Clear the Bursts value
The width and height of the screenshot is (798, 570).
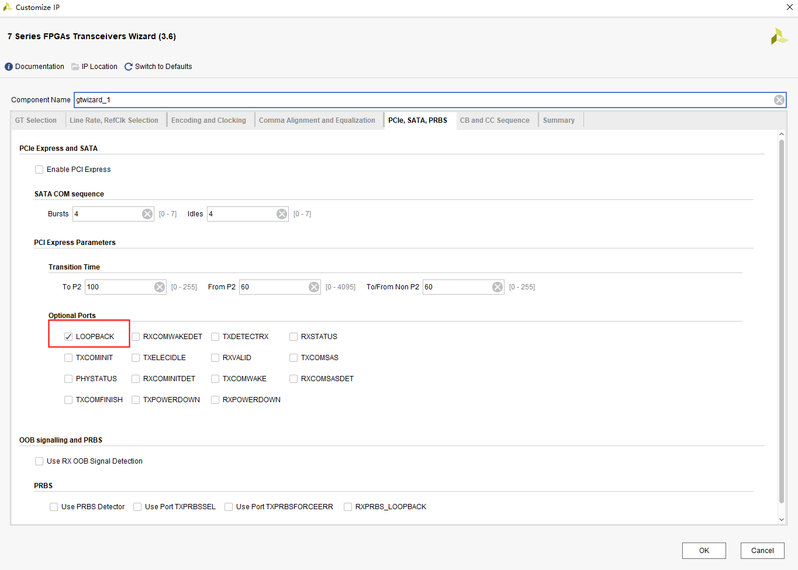(x=147, y=214)
